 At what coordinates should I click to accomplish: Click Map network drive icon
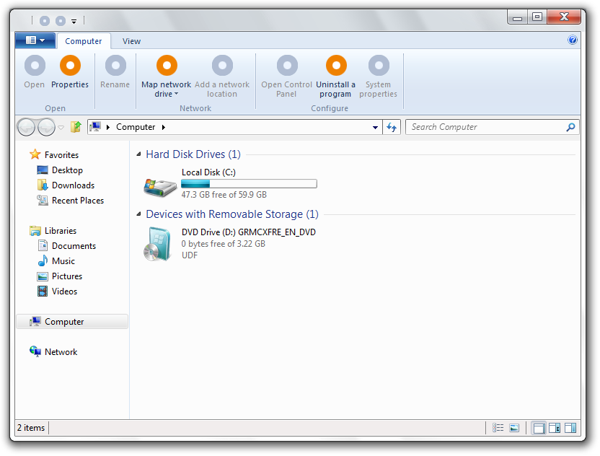click(x=167, y=66)
